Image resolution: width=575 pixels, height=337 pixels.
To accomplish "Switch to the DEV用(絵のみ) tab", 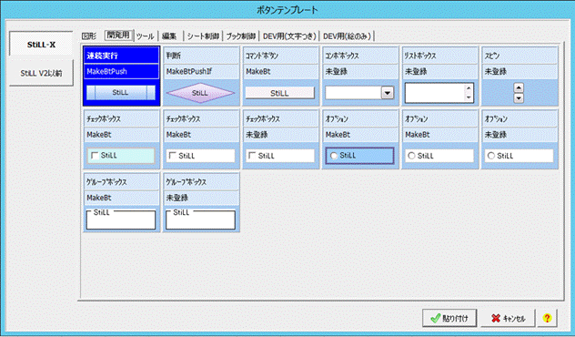I will click(x=348, y=36).
